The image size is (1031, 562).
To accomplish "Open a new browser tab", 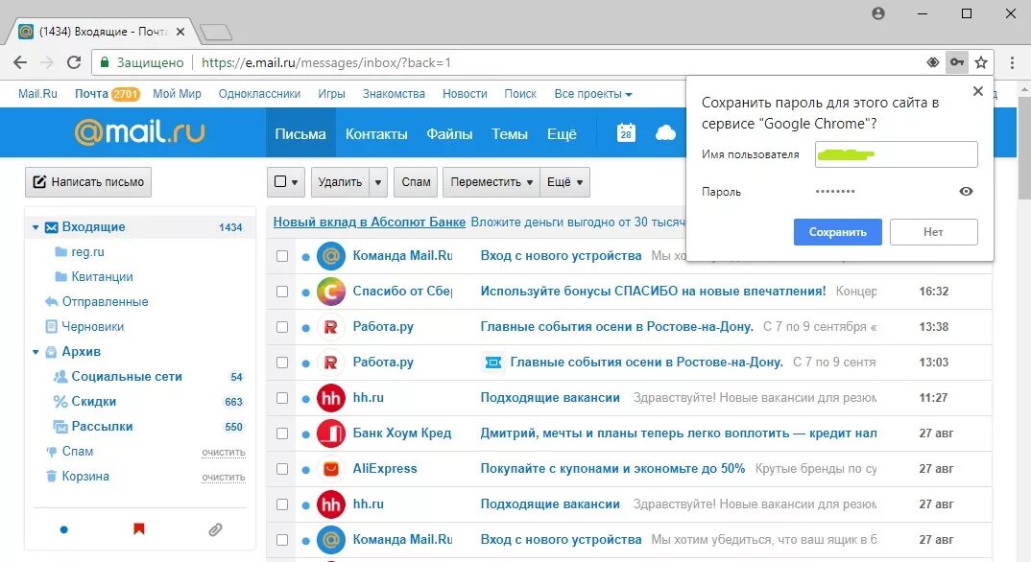I will pyautogui.click(x=216, y=32).
